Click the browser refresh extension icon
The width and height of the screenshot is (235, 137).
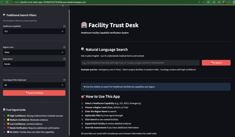pyautogui.click(x=208, y=2)
